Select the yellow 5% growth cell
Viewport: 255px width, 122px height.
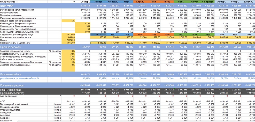[68, 21]
